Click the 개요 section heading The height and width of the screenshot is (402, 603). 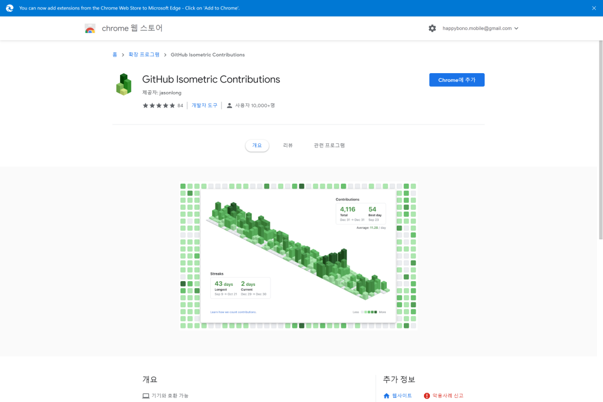[150, 379]
